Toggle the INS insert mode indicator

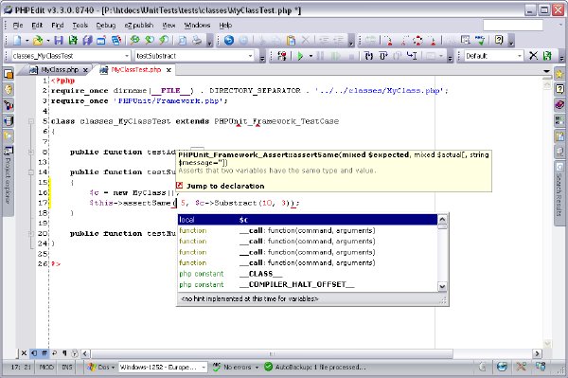tap(67, 367)
